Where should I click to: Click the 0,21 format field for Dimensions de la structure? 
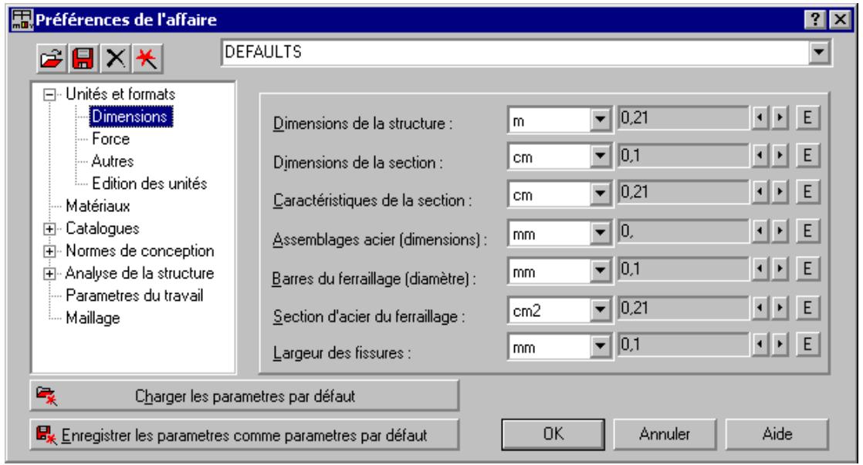click(683, 118)
